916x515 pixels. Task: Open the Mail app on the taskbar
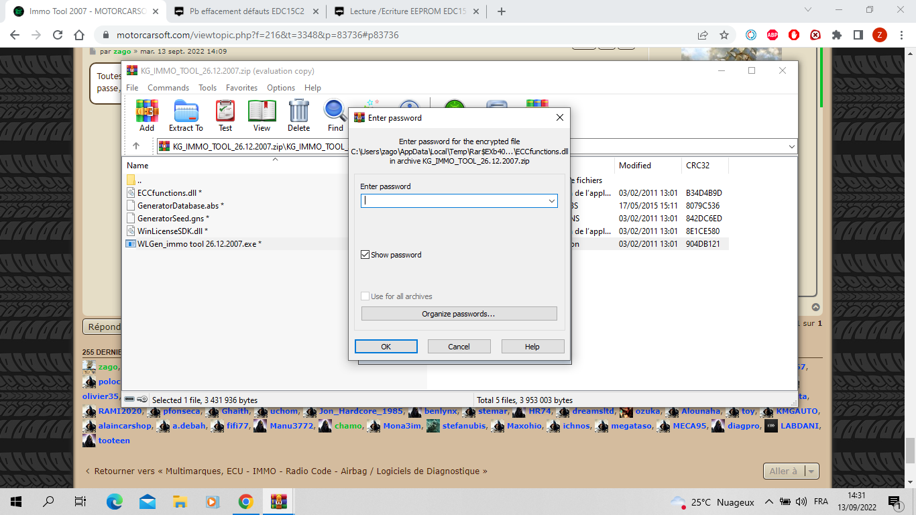pos(148,502)
